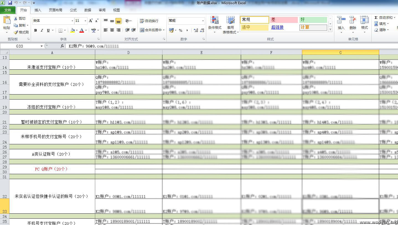The height and width of the screenshot is (225, 398).
Task: Click the cell borders icon
Action: pos(61,30)
